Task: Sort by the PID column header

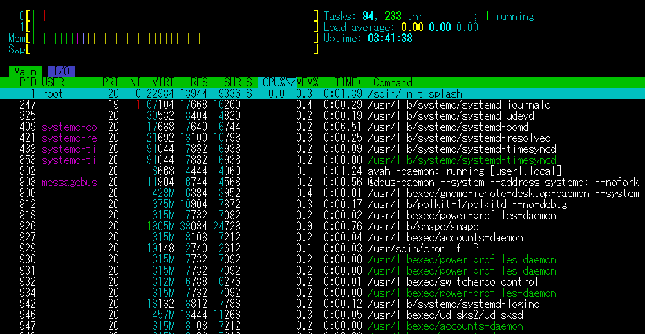Action: coord(28,82)
